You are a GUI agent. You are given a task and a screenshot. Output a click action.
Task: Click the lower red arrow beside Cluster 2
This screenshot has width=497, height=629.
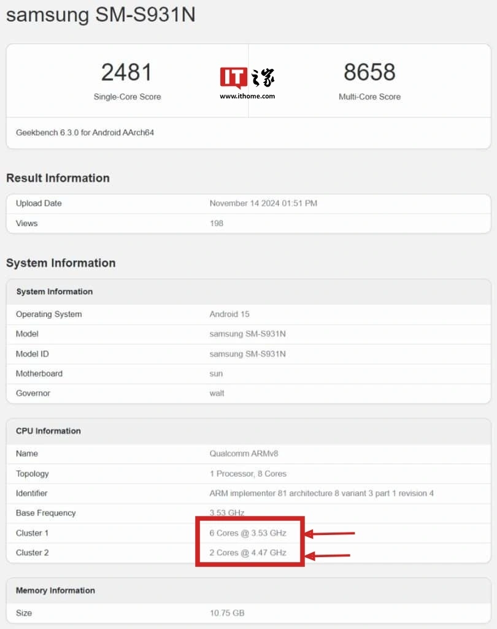tap(328, 556)
